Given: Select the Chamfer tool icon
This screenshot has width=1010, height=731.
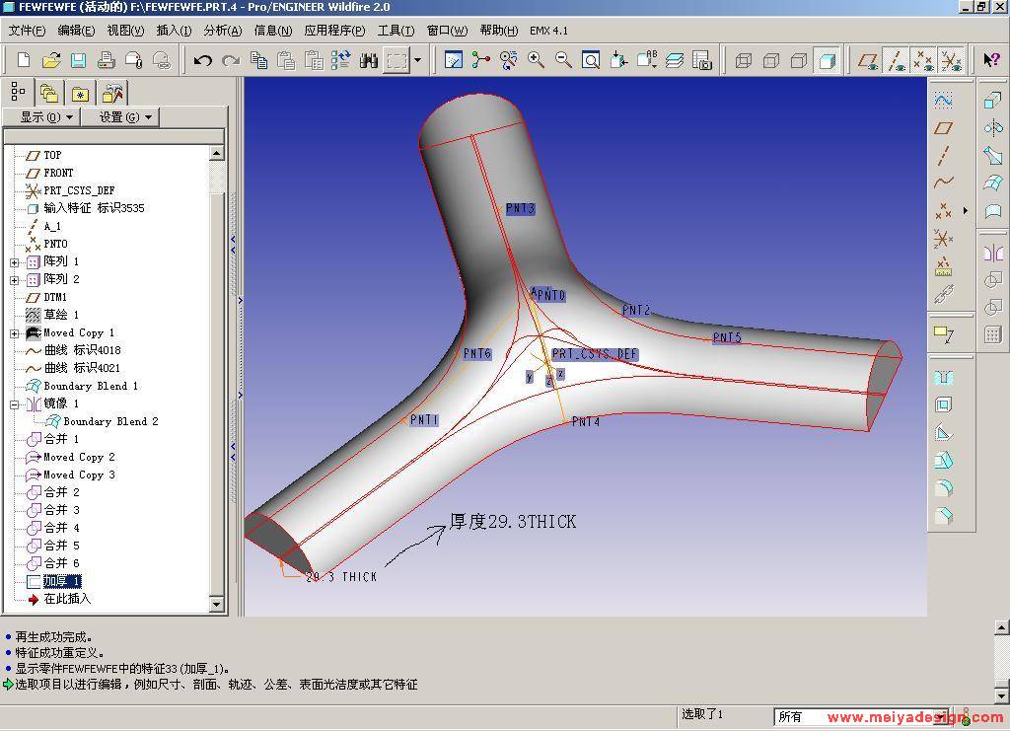Looking at the screenshot, I should pyautogui.click(x=943, y=516).
